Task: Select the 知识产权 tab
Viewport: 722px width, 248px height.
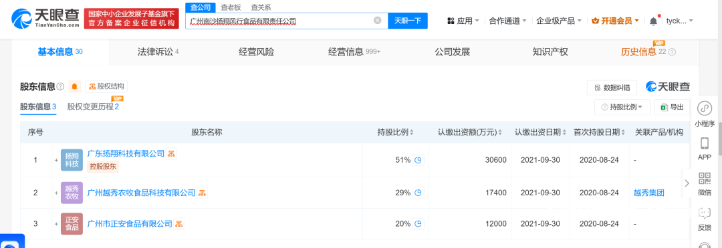Action: (x=550, y=52)
